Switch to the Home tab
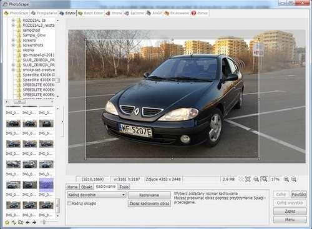This screenshot has width=312, height=229. pos(72,187)
